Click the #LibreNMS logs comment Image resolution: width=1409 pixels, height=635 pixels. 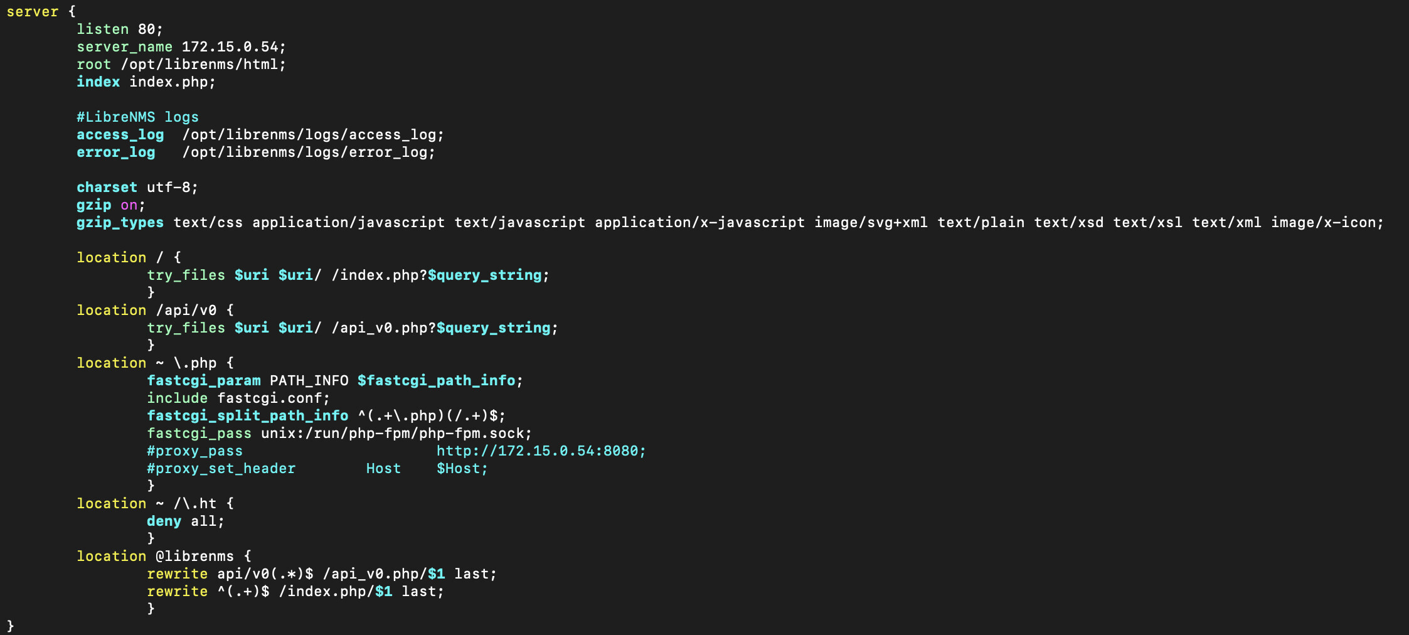137,117
